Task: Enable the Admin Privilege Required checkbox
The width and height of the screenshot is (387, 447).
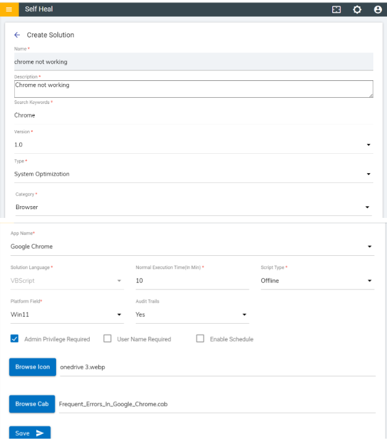Action: [x=14, y=339]
